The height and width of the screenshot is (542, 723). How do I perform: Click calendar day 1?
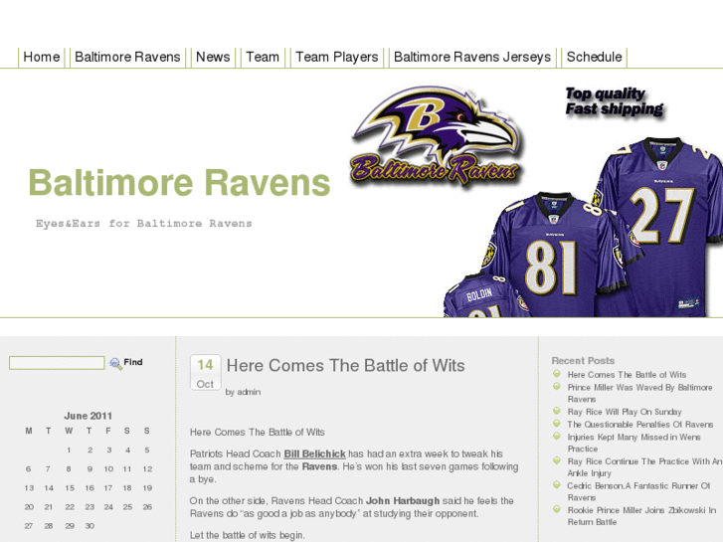click(69, 451)
